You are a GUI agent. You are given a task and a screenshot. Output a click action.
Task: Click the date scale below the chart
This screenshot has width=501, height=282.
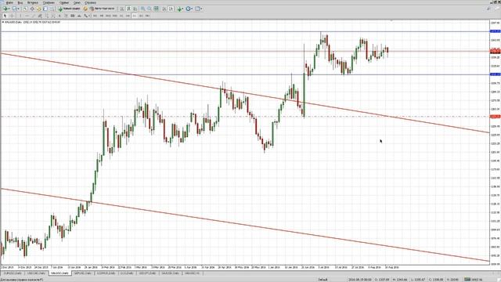click(245, 267)
